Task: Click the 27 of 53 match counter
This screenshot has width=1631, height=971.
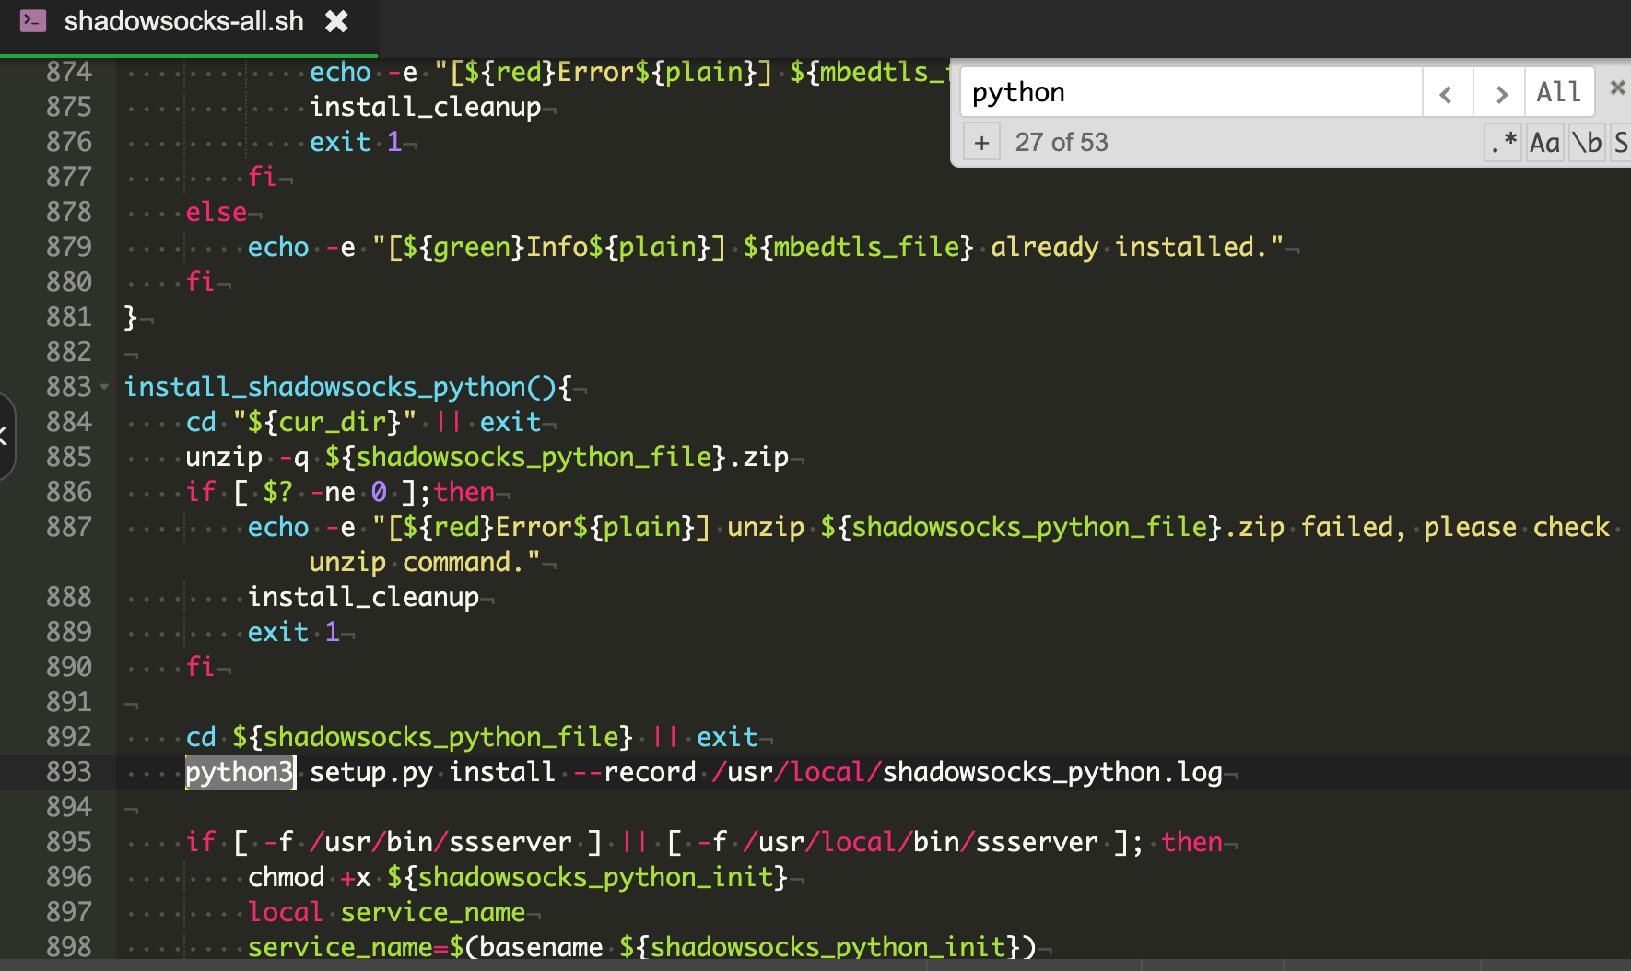Action: [x=1061, y=143]
